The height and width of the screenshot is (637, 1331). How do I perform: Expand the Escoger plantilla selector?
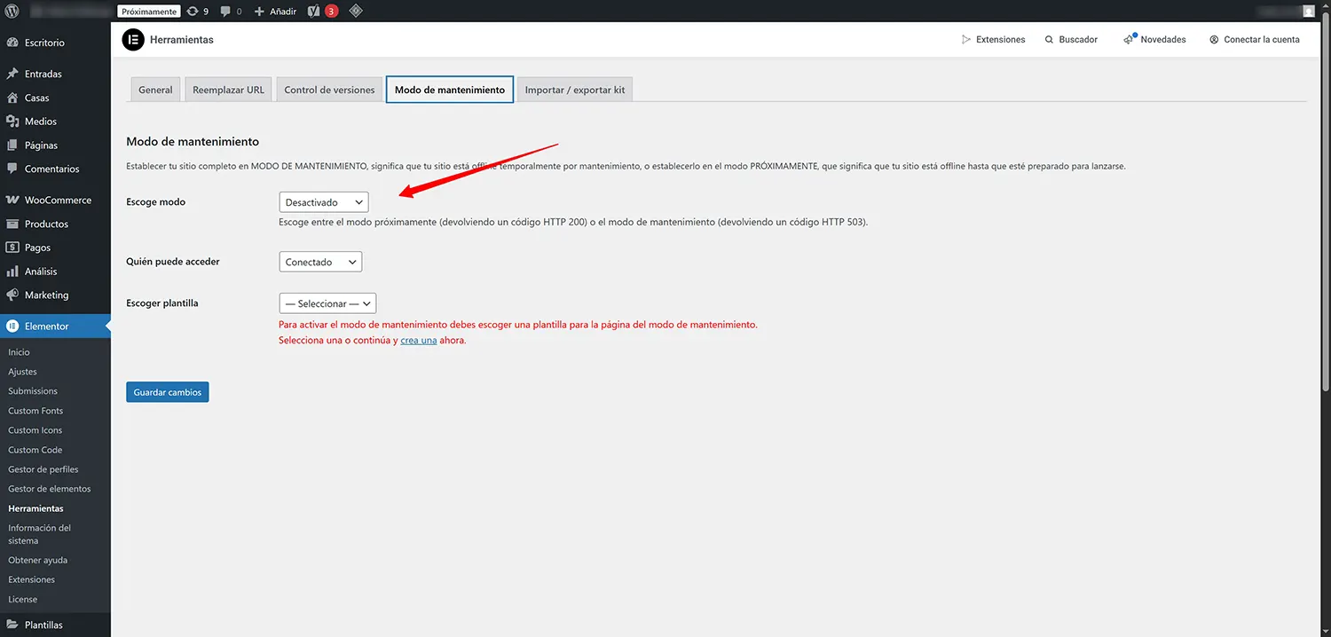327,303
